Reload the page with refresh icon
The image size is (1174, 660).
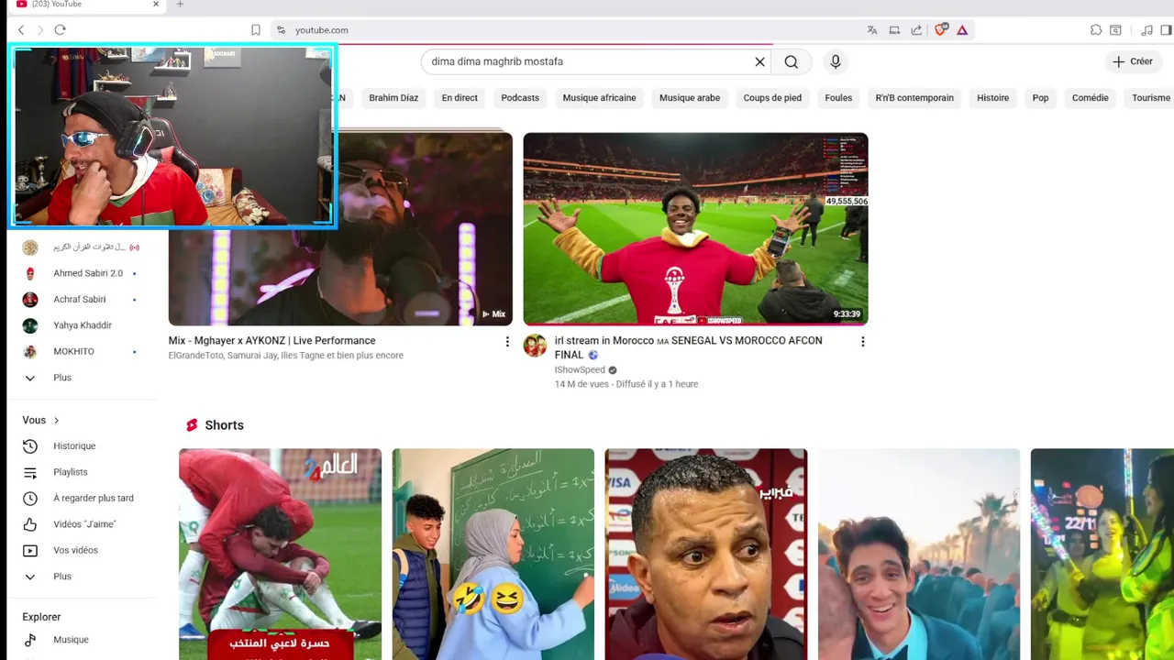pos(60,30)
